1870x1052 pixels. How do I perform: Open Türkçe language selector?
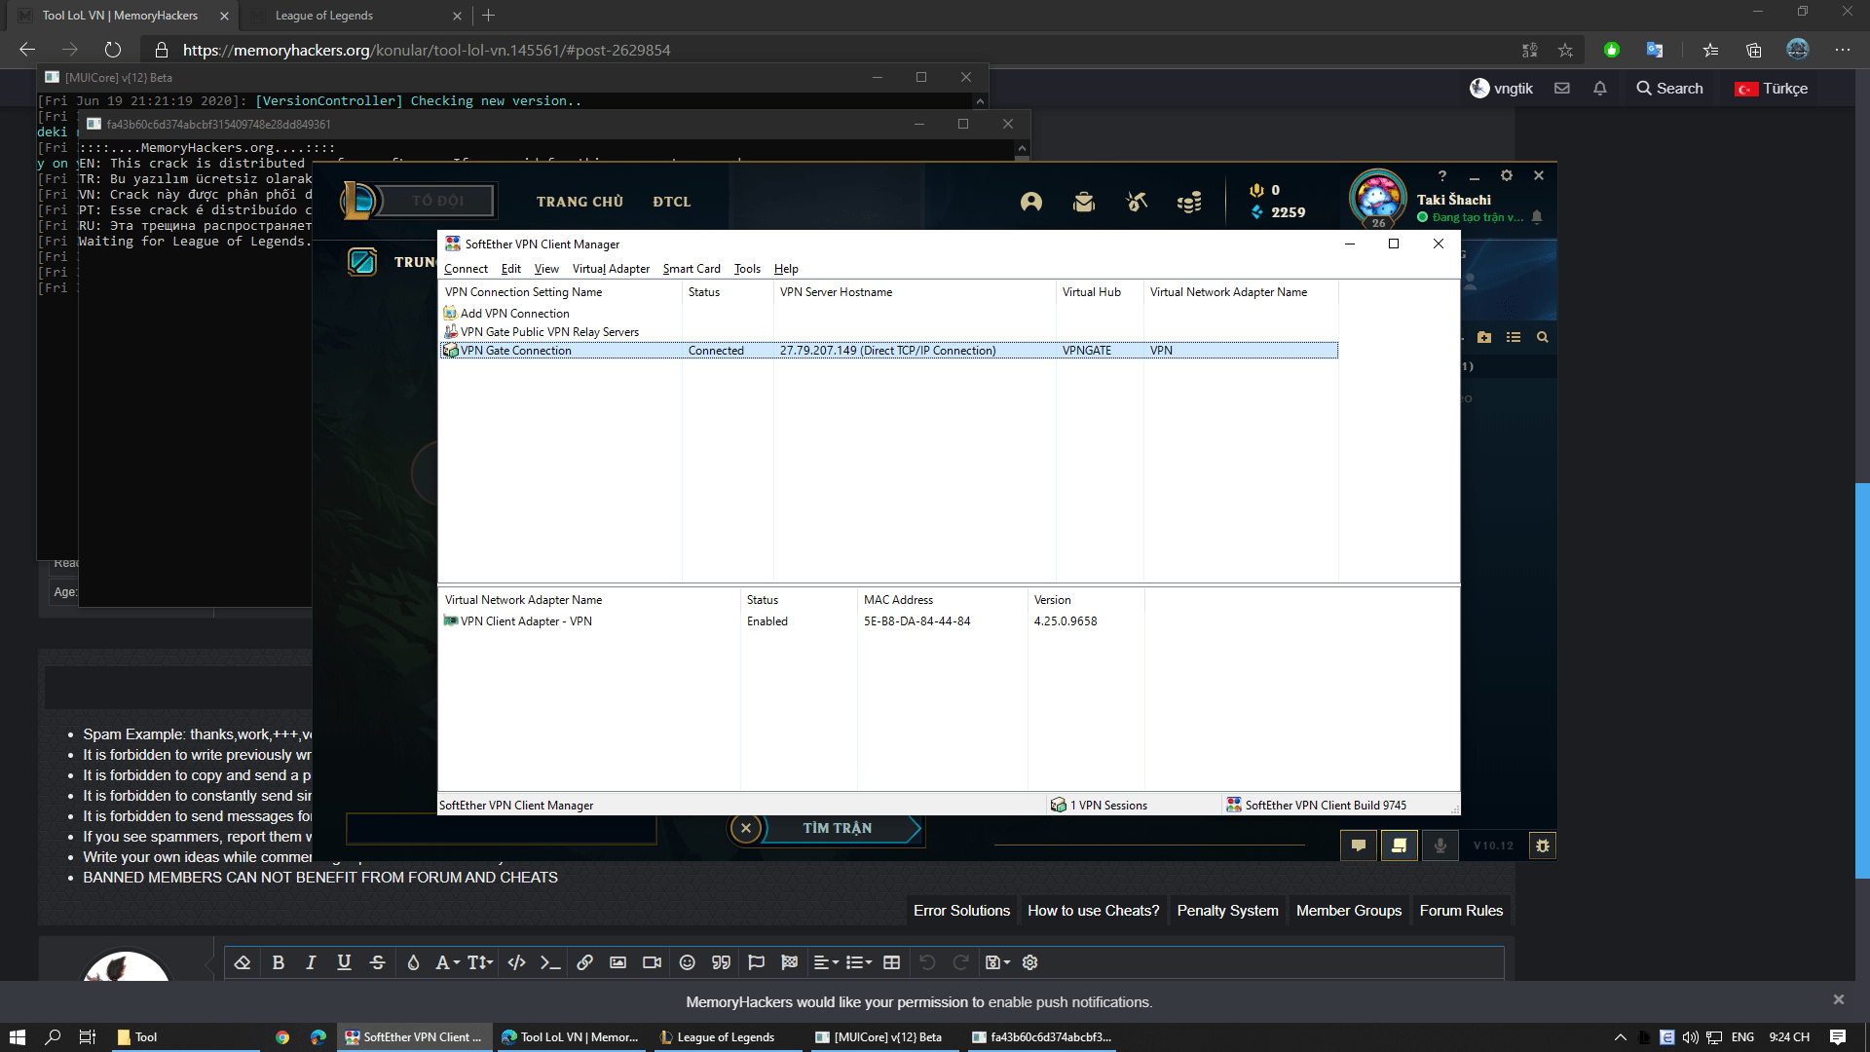(x=1771, y=89)
